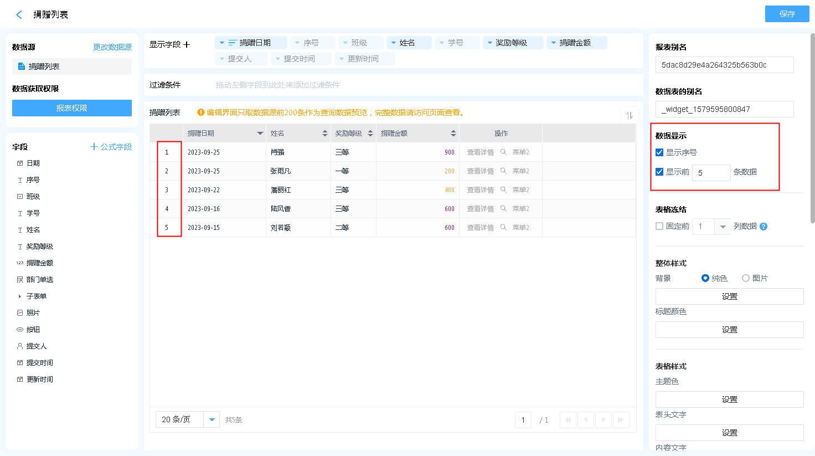Sort by the 姓名 column sort icon
This screenshot has width=815, height=456.
click(x=325, y=134)
